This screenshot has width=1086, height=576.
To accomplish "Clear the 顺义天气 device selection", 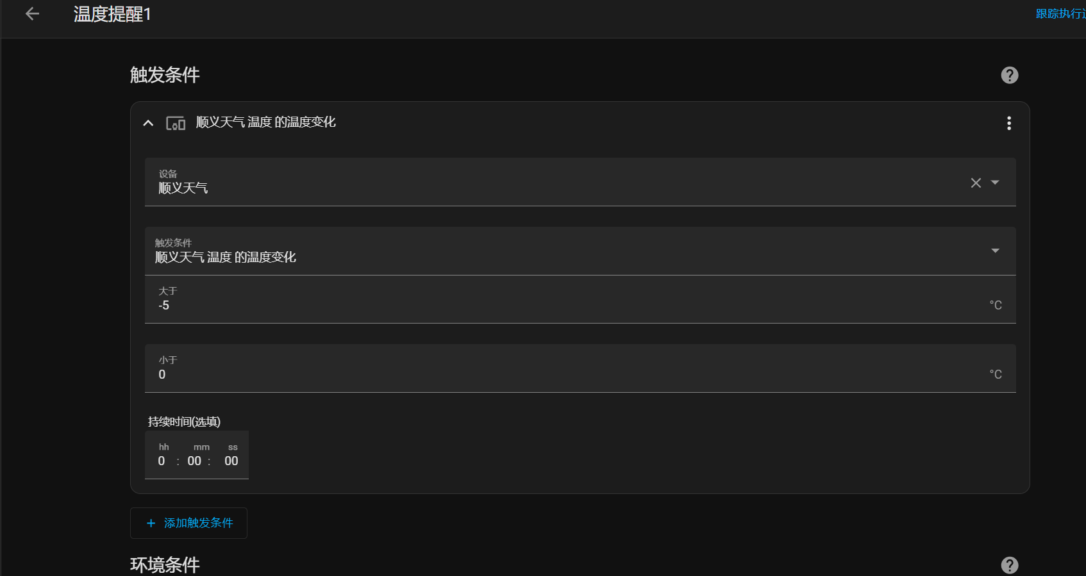I will click(x=976, y=183).
